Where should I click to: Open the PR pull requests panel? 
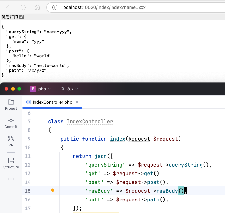(11, 141)
